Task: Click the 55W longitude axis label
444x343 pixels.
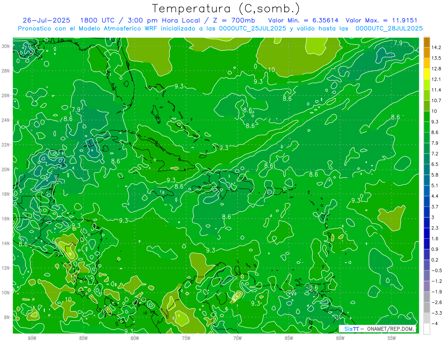Action: coord(391,338)
